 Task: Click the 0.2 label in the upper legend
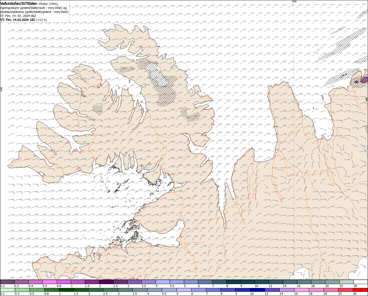point(2,286)
